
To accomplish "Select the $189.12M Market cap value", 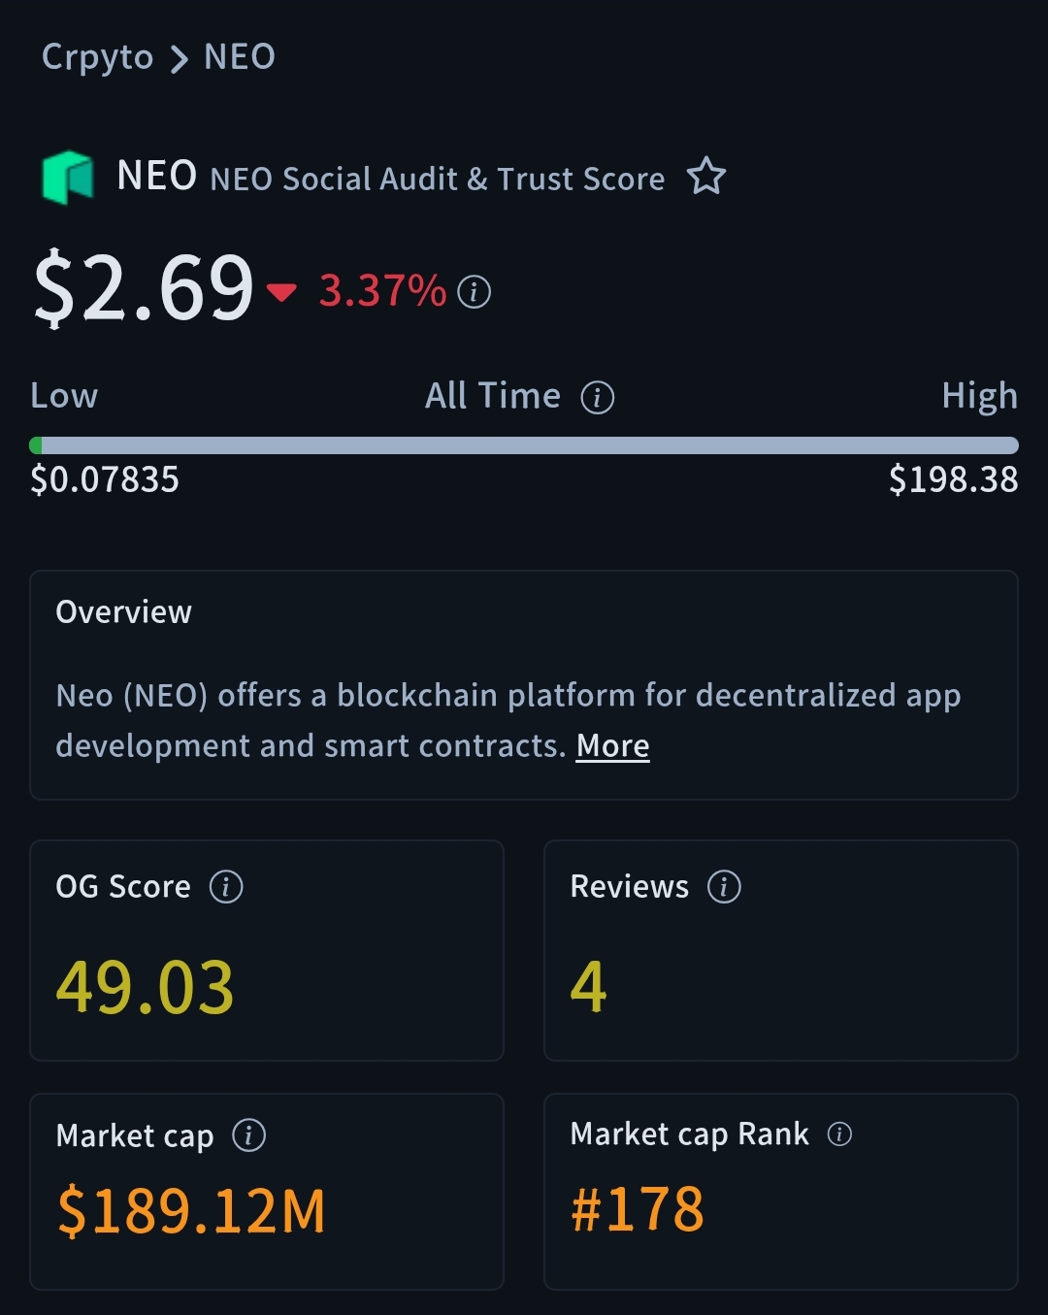I will (191, 1211).
